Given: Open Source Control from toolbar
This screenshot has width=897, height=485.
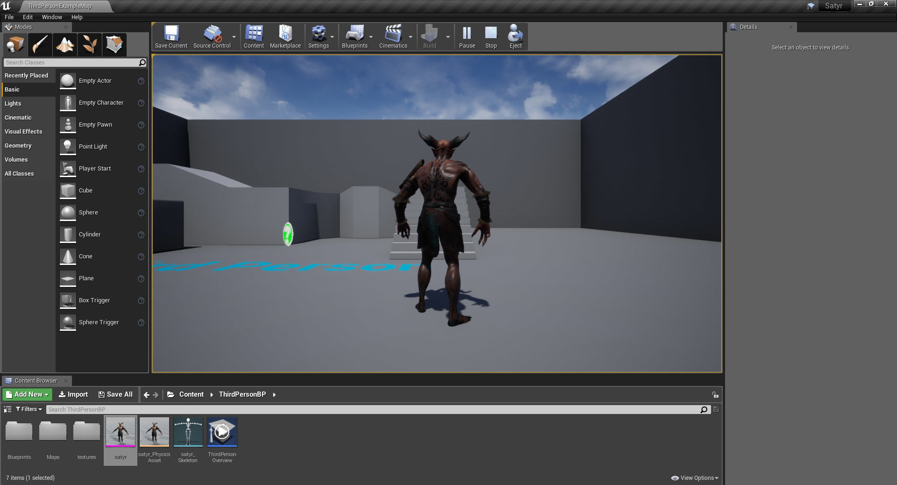Looking at the screenshot, I should 212,36.
